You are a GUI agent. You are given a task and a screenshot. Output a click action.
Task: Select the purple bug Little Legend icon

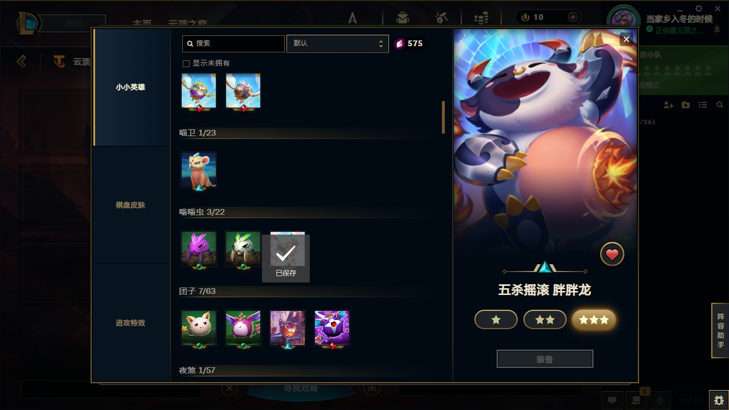tap(199, 249)
